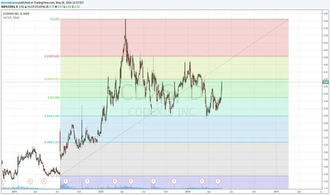The image size is (330, 195).
Task: Click the C:3.92 close price value
Action: click(x=76, y=6)
